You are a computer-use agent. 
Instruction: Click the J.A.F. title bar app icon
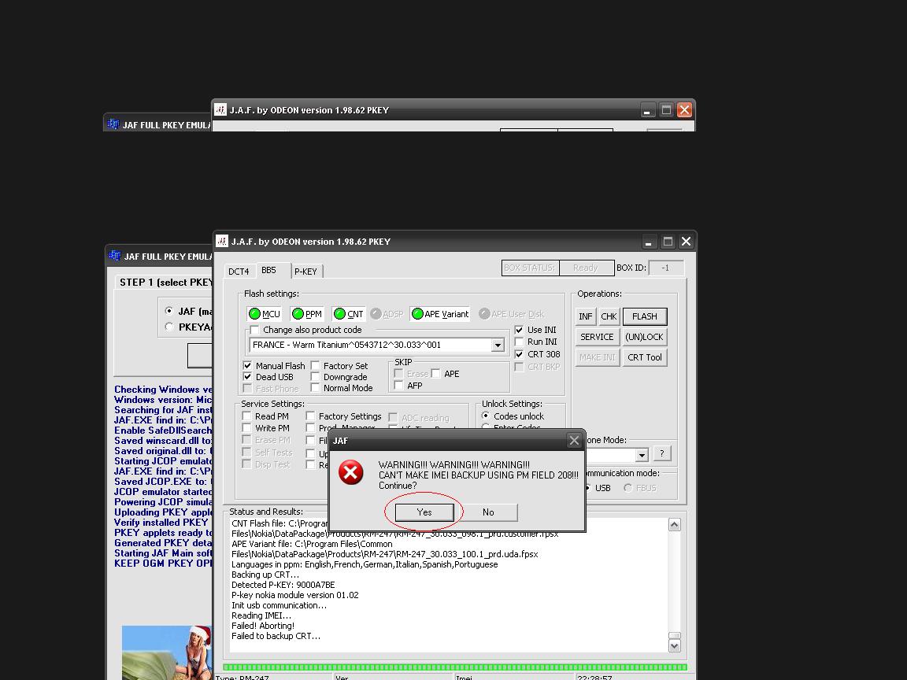[x=222, y=242]
